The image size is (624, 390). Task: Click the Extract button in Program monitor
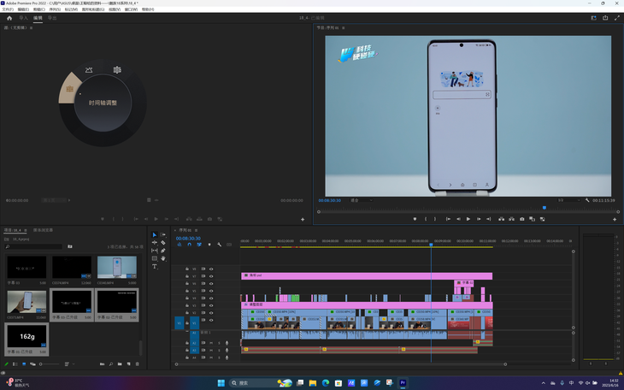(511, 219)
